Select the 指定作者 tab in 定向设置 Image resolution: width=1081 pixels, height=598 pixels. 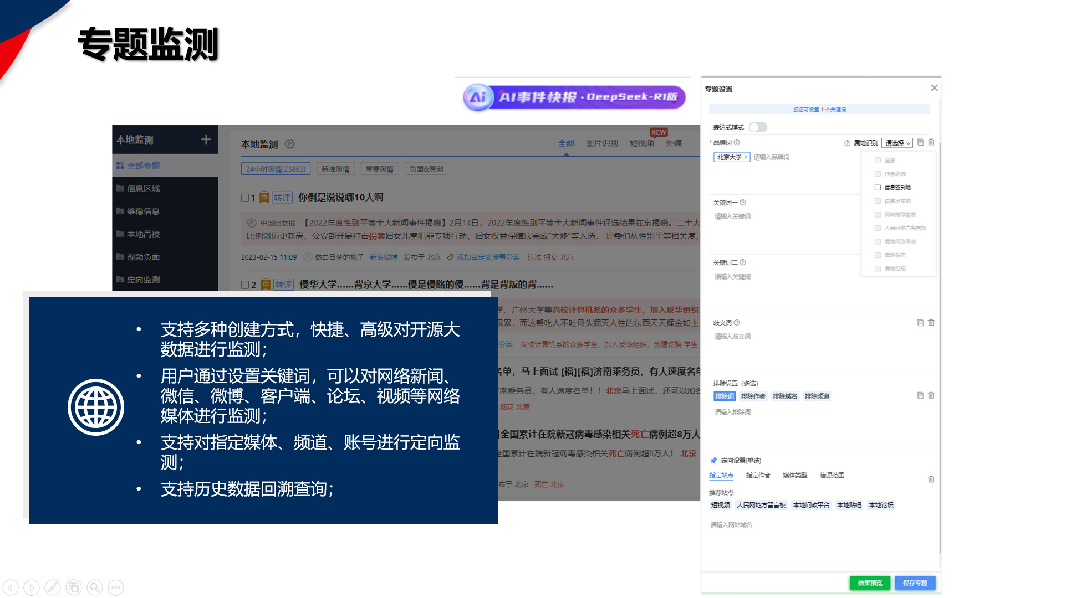[758, 475]
